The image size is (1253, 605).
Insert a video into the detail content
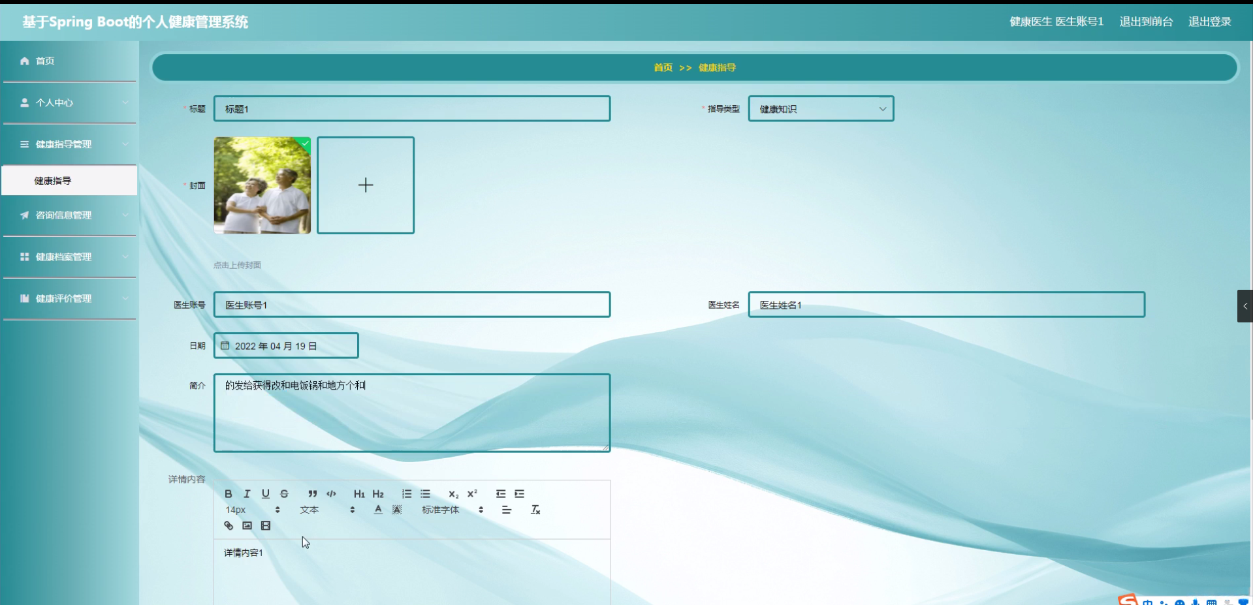click(x=266, y=525)
